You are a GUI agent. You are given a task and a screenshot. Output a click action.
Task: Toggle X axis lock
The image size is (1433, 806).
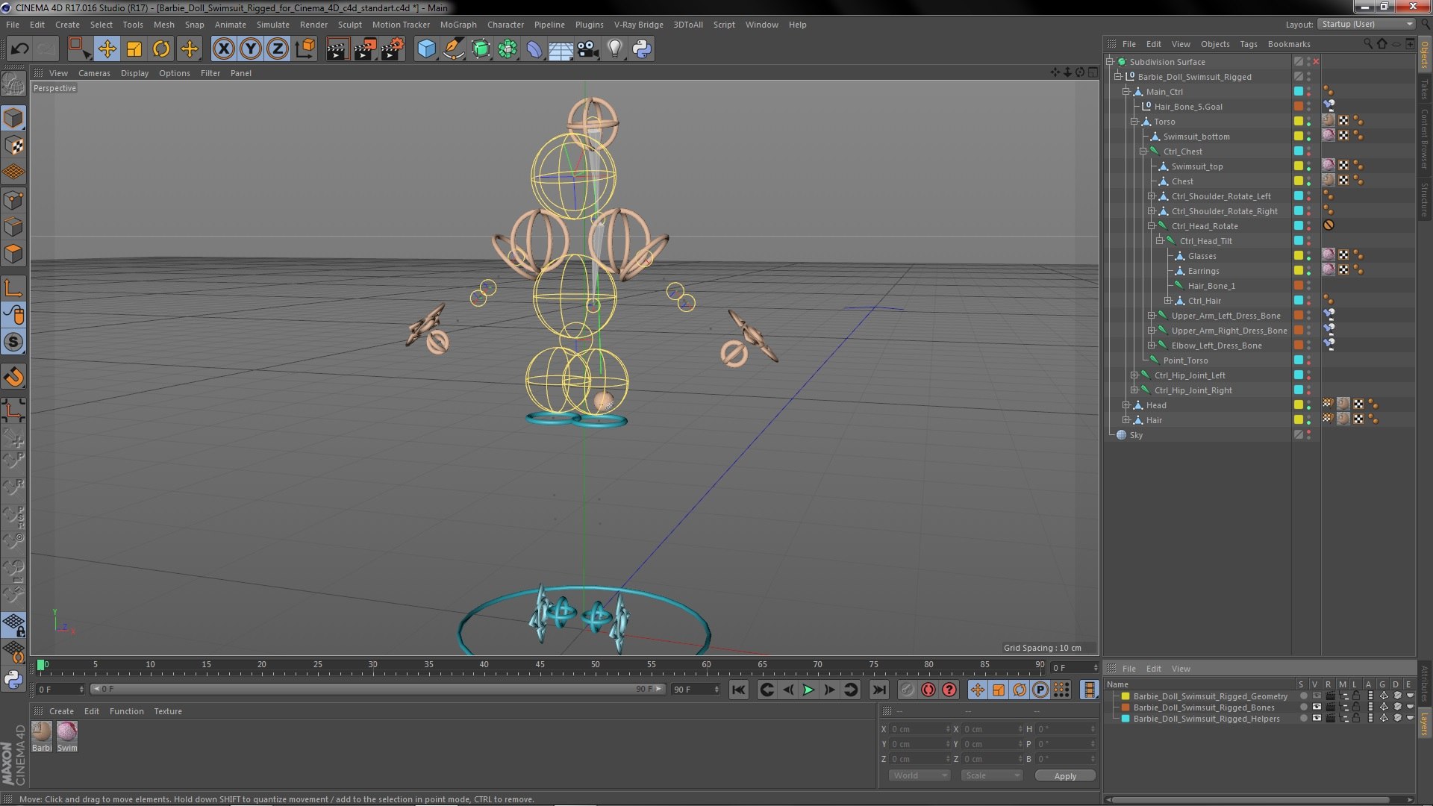point(223,49)
